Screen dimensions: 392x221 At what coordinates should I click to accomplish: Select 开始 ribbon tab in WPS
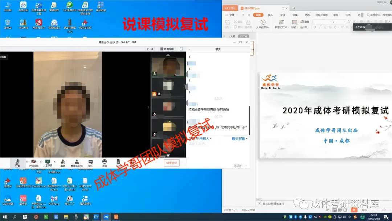pyautogui.click(x=258, y=15)
